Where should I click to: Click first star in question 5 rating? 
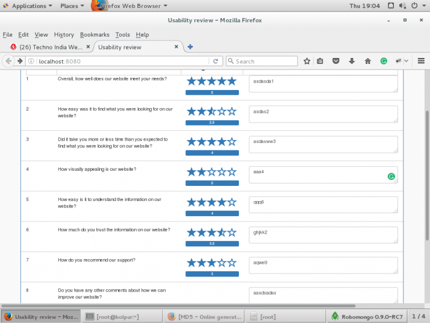coord(191,202)
